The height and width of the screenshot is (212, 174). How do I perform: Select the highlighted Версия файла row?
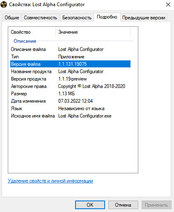(x=71, y=64)
